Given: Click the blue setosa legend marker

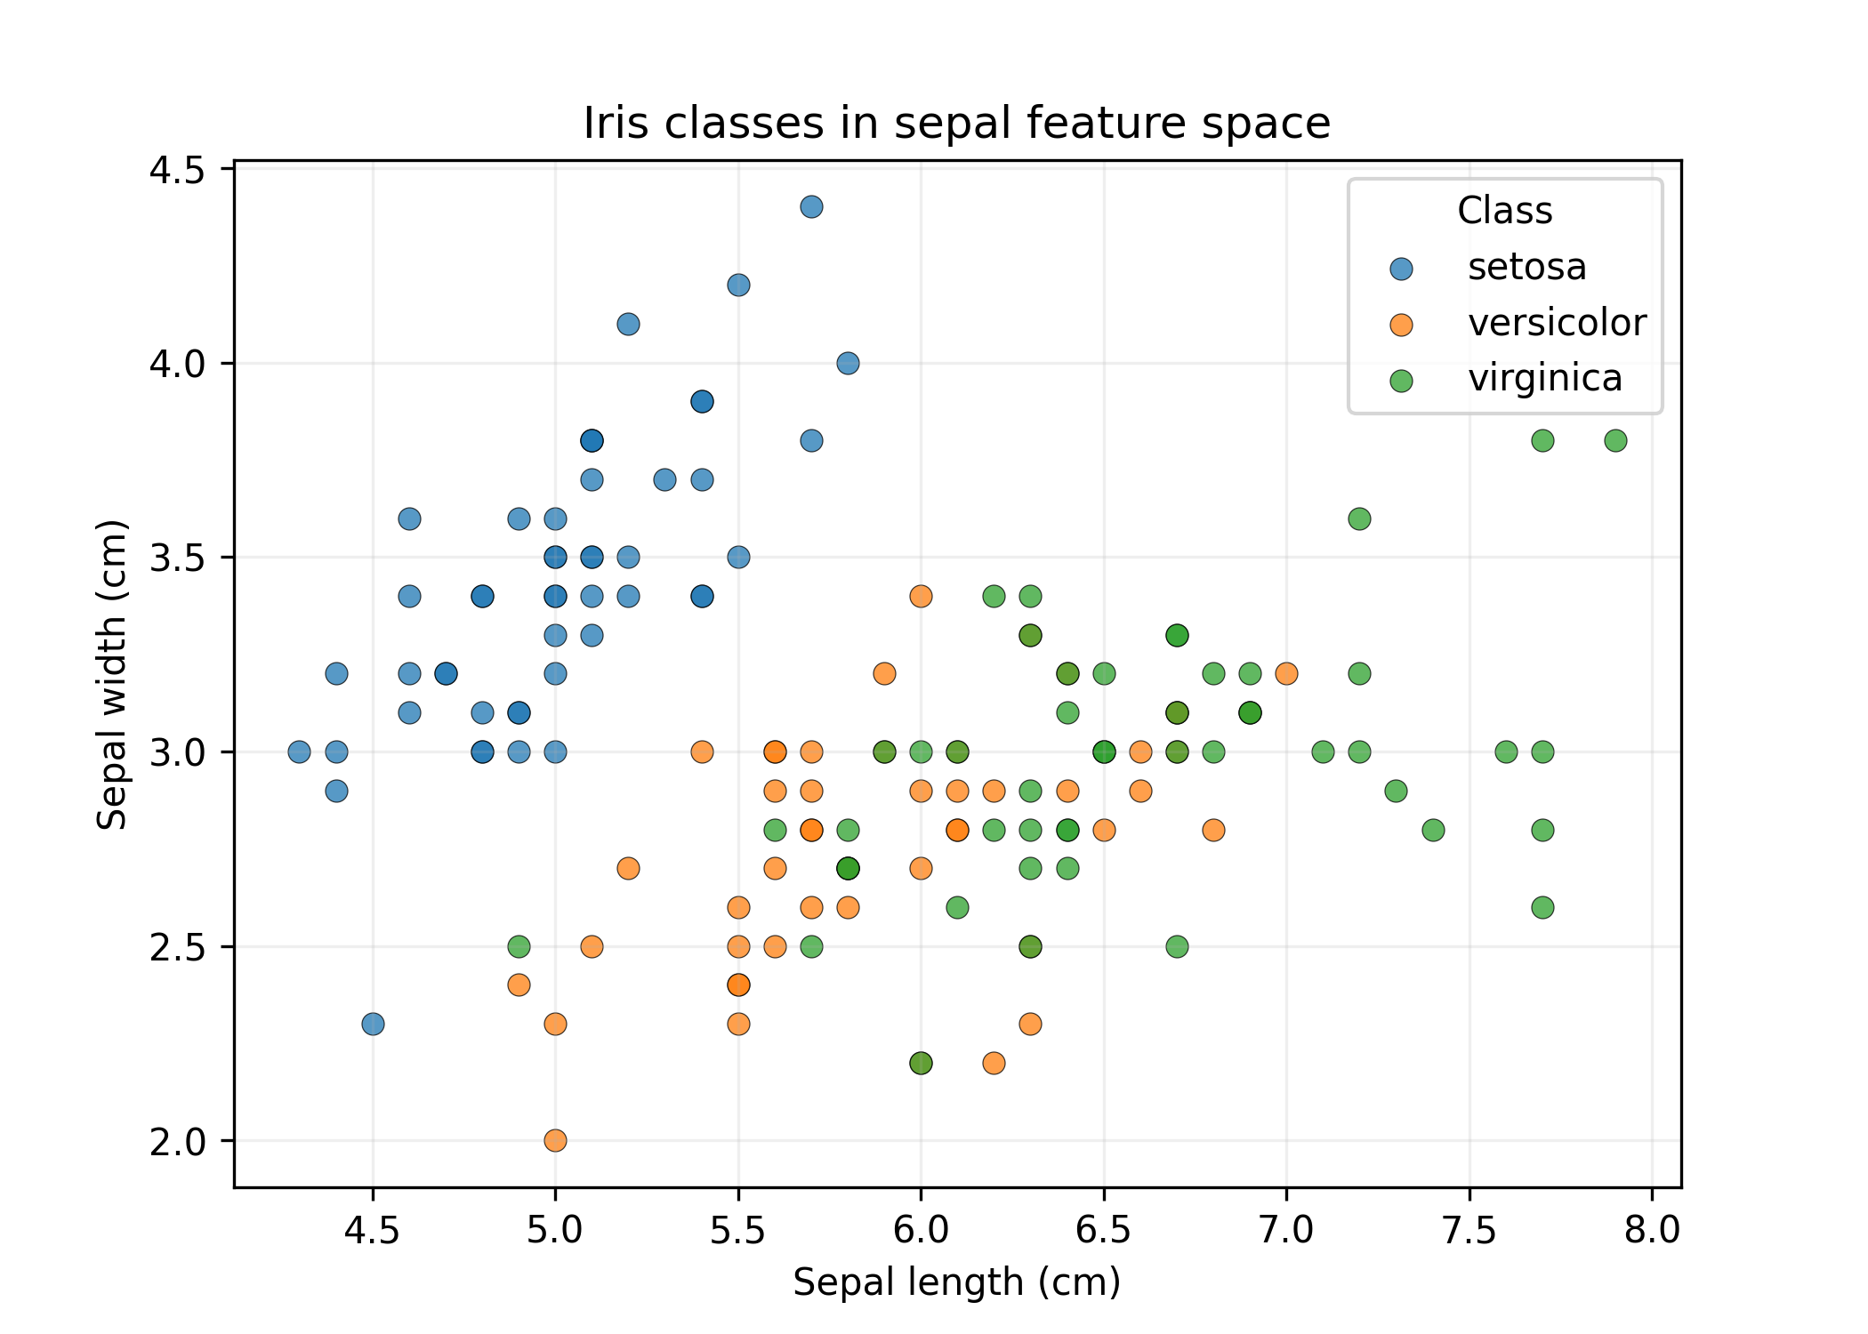Looking at the screenshot, I should pyautogui.click(x=1401, y=269).
